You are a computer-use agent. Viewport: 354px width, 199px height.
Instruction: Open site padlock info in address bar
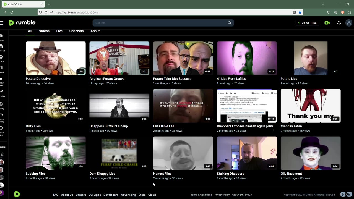pyautogui.click(x=46, y=12)
